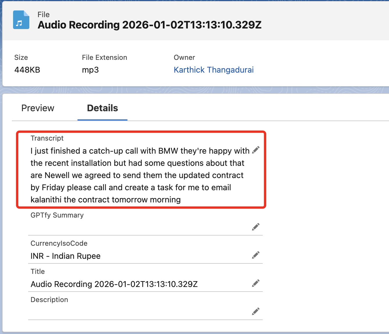Click the empty GPTfy Summary field

[x=139, y=227]
